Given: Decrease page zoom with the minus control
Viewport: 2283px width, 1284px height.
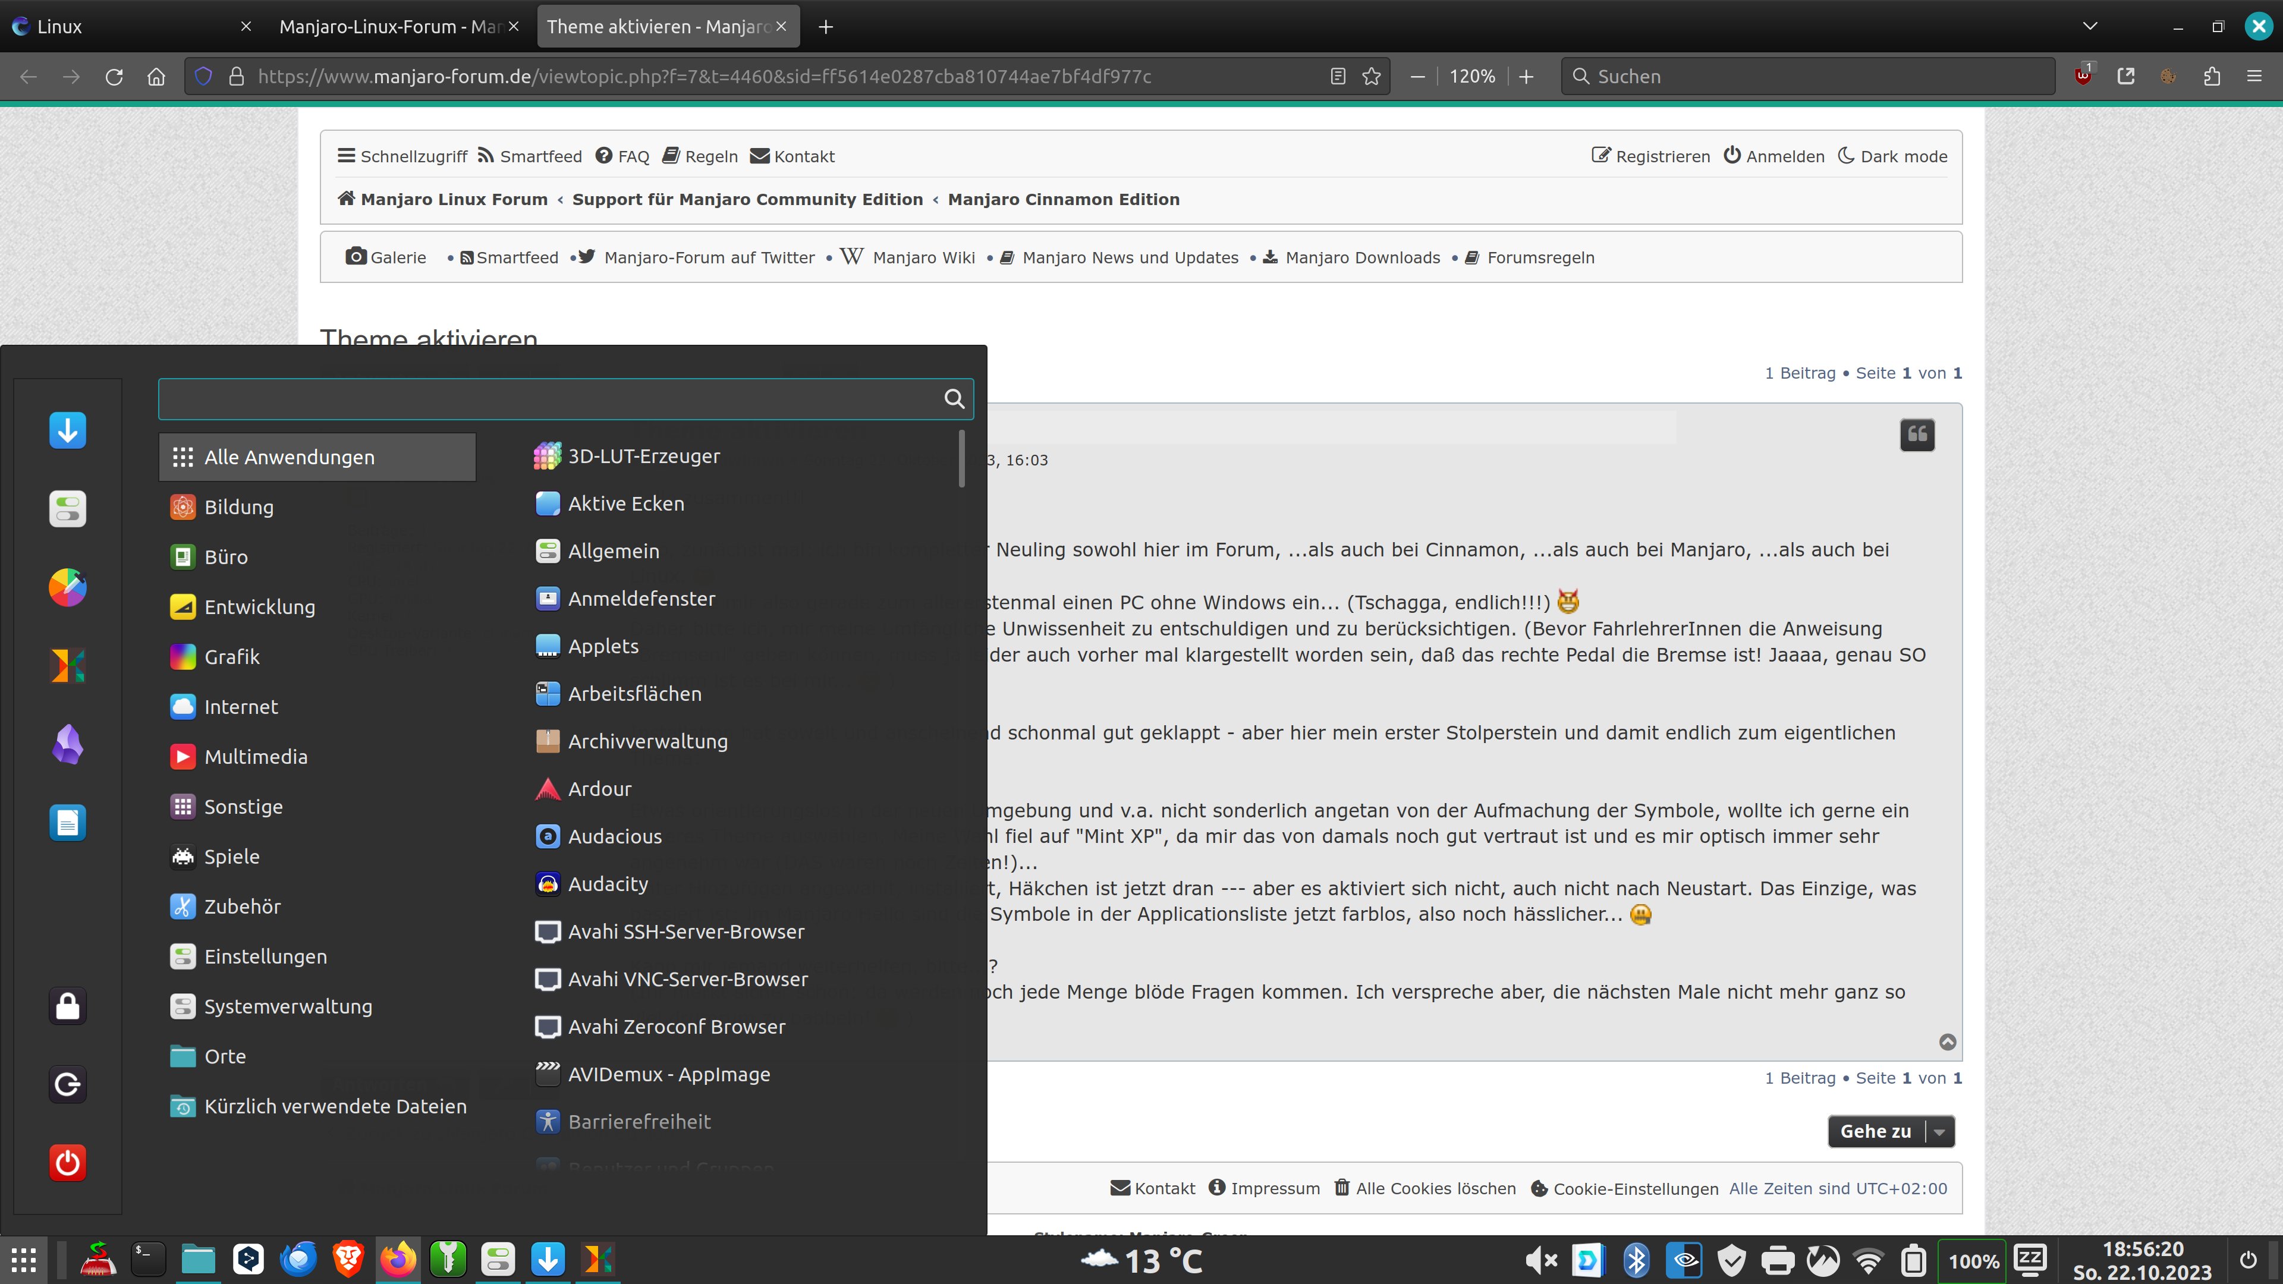Looking at the screenshot, I should tap(1417, 76).
